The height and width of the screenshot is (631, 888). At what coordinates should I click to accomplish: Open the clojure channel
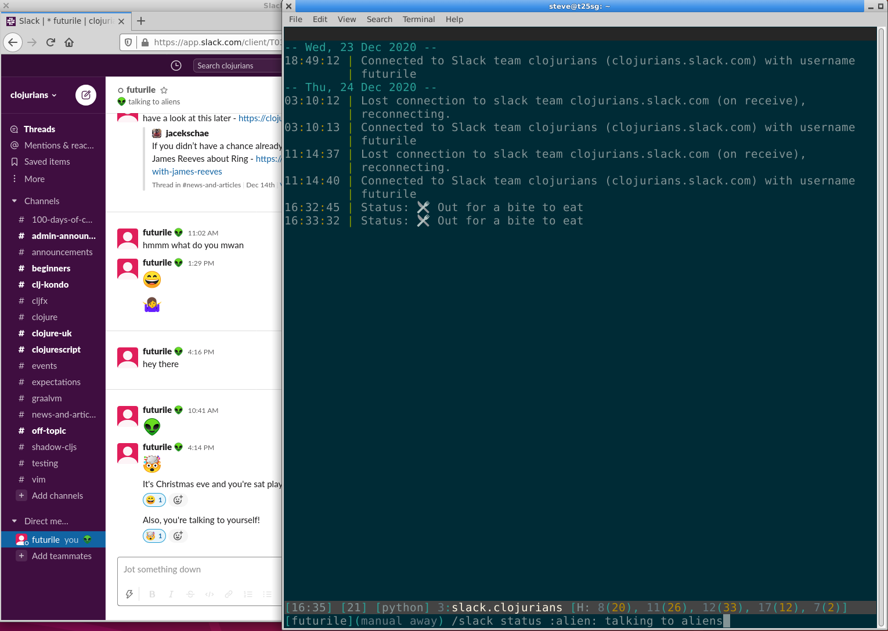click(x=53, y=317)
